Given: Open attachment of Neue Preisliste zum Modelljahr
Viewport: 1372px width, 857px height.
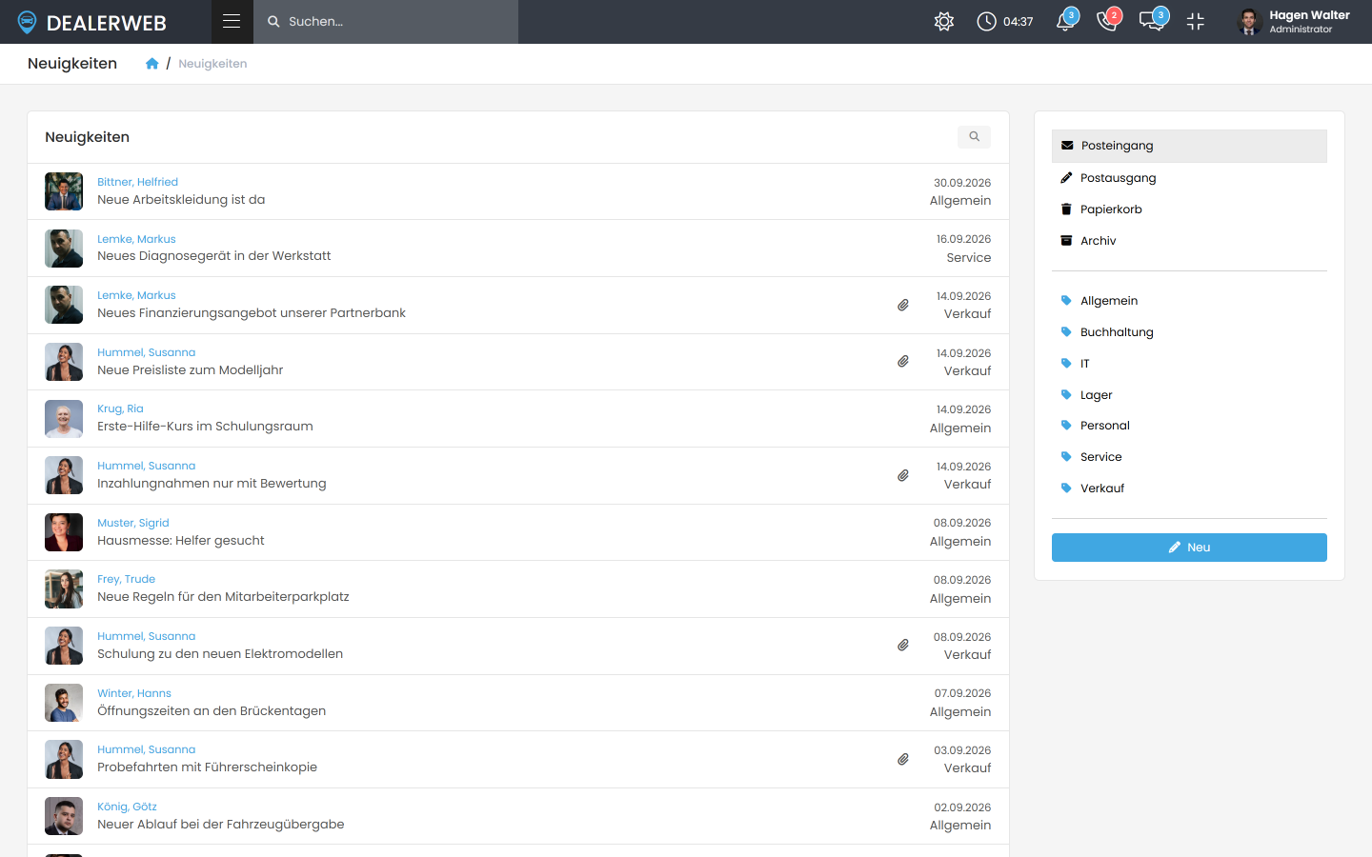Looking at the screenshot, I should pos(903,362).
